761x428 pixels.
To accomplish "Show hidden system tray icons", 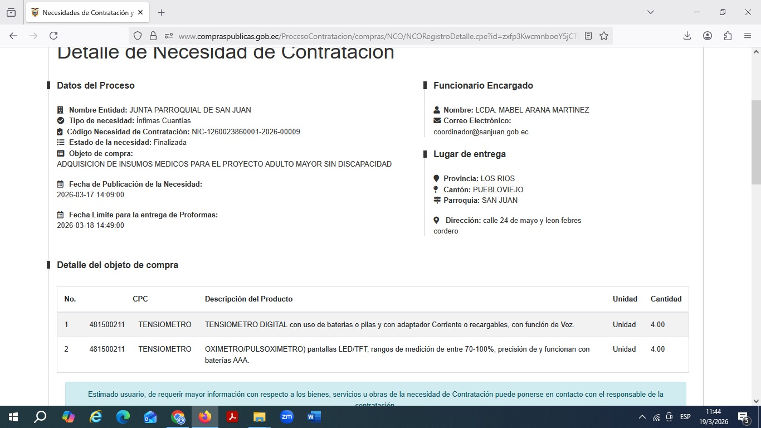I will tap(642, 417).
